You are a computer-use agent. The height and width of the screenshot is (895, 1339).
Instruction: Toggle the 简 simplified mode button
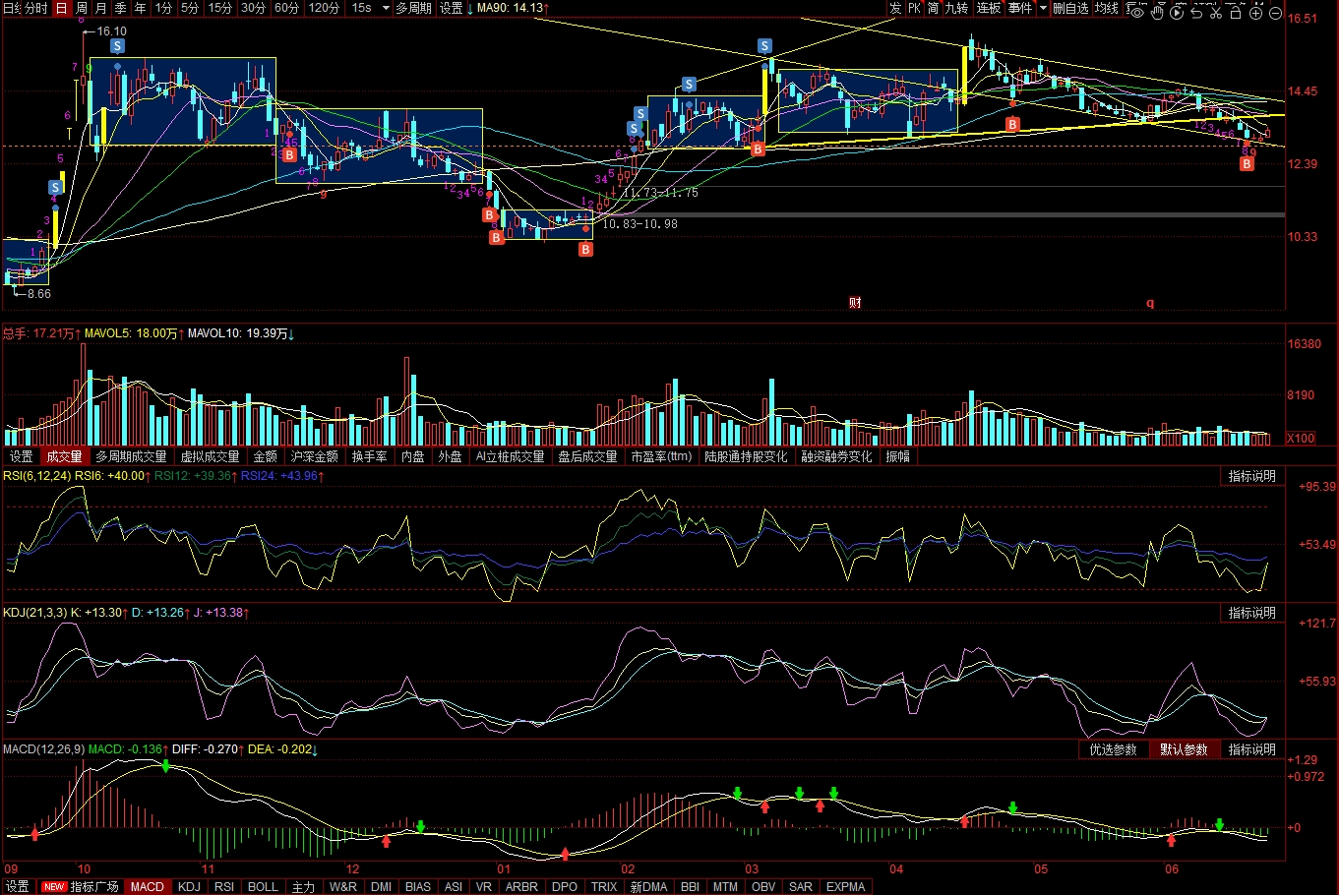[x=933, y=8]
